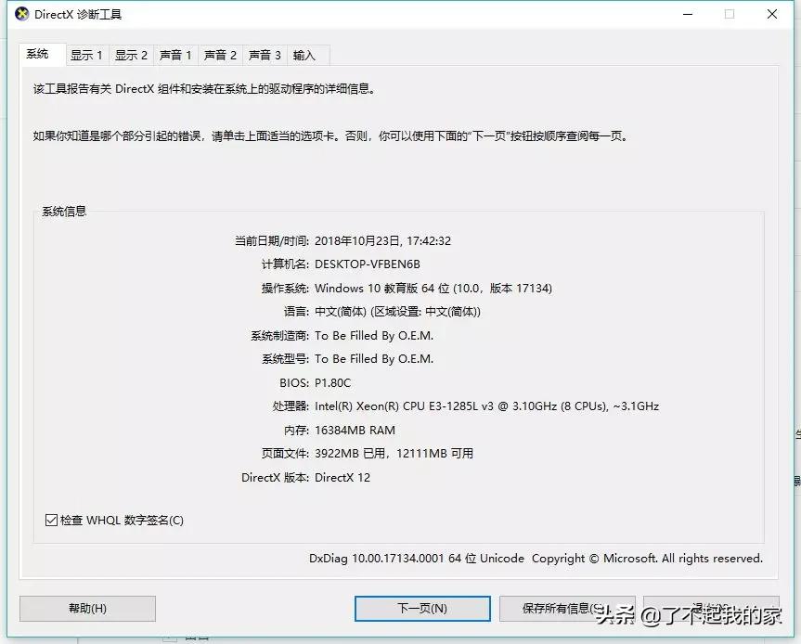Viewport: 801px width, 644px height.
Task: Select the 声音 1 tab
Action: 175,55
